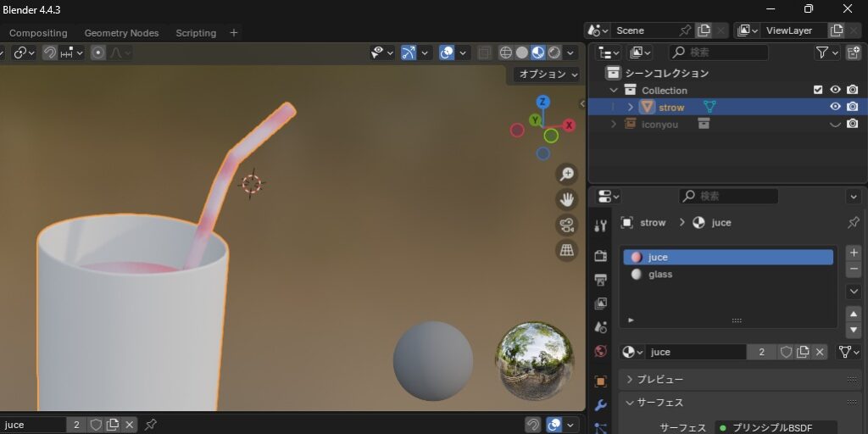Image resolution: width=868 pixels, height=434 pixels.
Task: Open snapping options dropdown
Action: coord(72,53)
